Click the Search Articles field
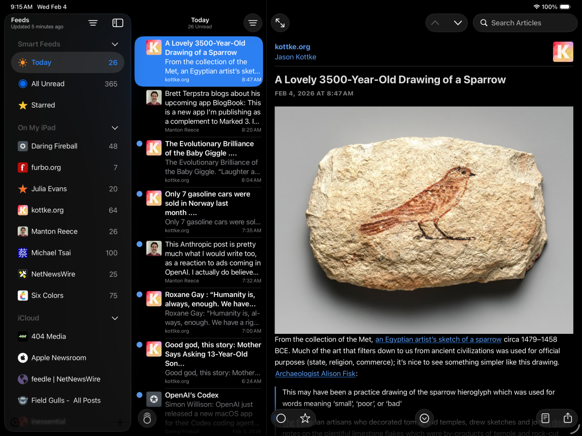582x436 pixels. click(x=525, y=23)
